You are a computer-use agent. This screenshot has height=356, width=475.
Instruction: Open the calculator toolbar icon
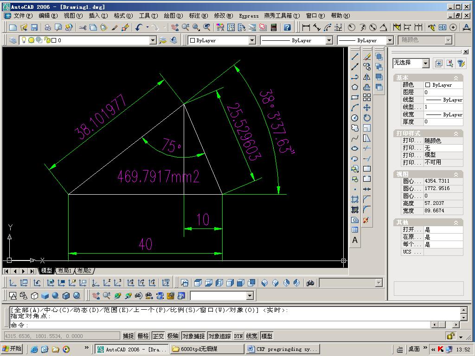[x=274, y=27]
